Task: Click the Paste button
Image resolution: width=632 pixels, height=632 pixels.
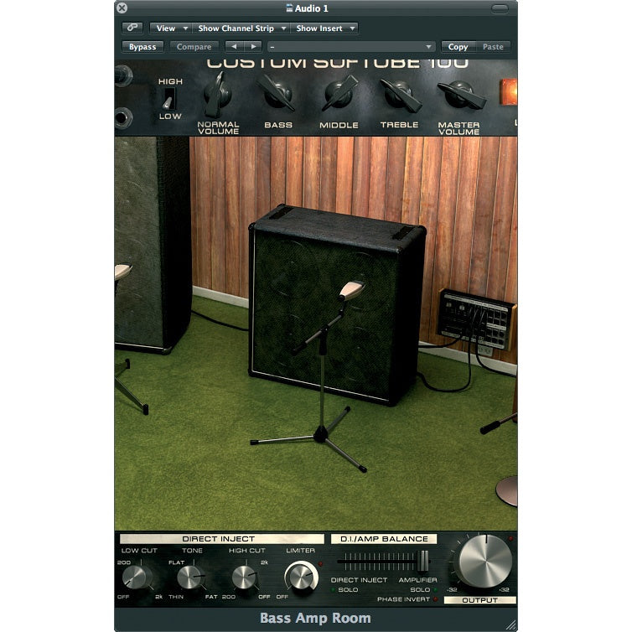Action: click(x=493, y=47)
